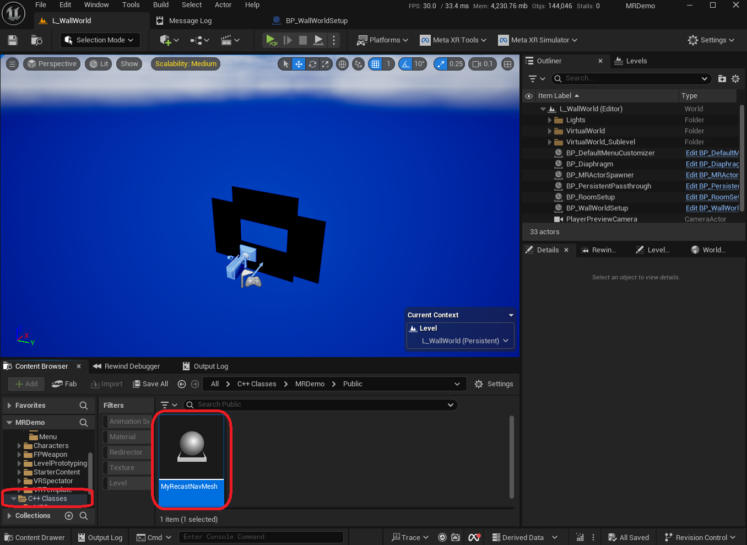Screen dimensions: 747x545
Task: Switch to the BP_WallWorldSetup tab
Action: [x=316, y=21]
